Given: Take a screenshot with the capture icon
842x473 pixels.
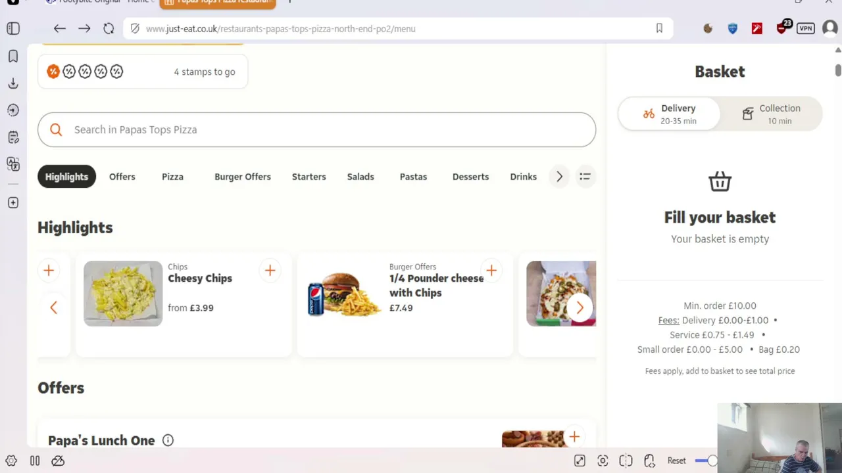Looking at the screenshot, I should pyautogui.click(x=603, y=461).
